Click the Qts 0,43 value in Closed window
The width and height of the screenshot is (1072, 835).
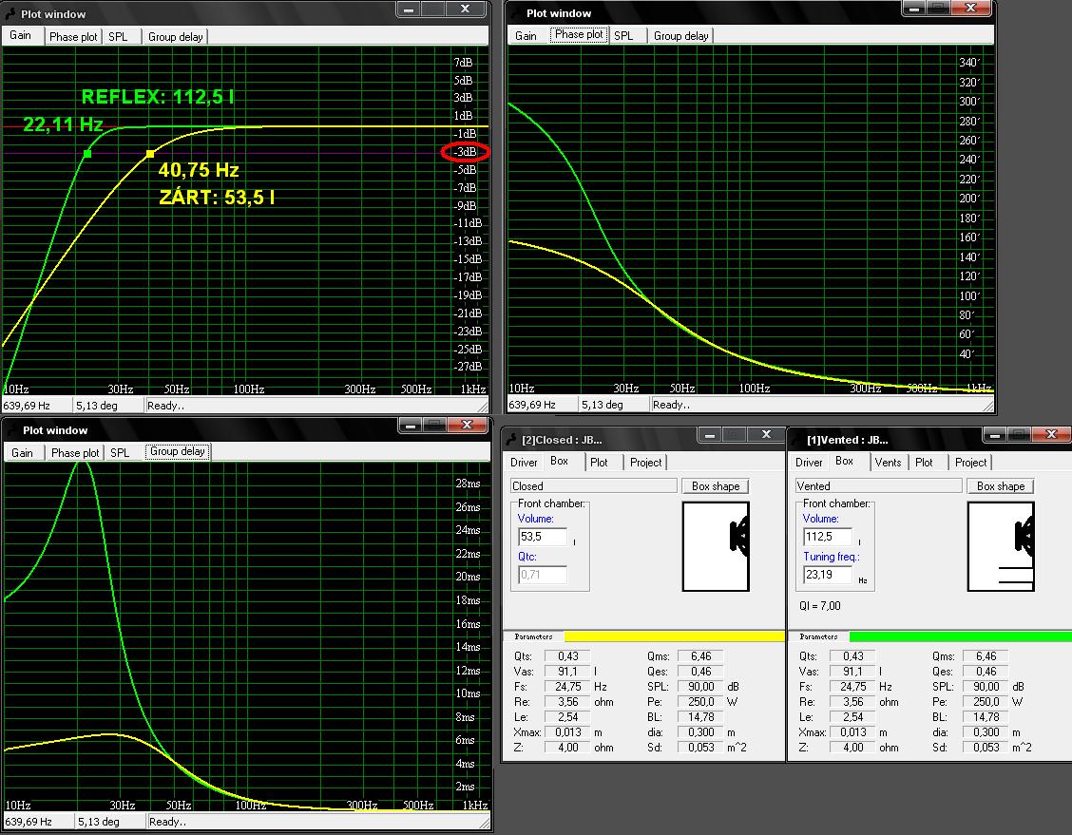(567, 656)
